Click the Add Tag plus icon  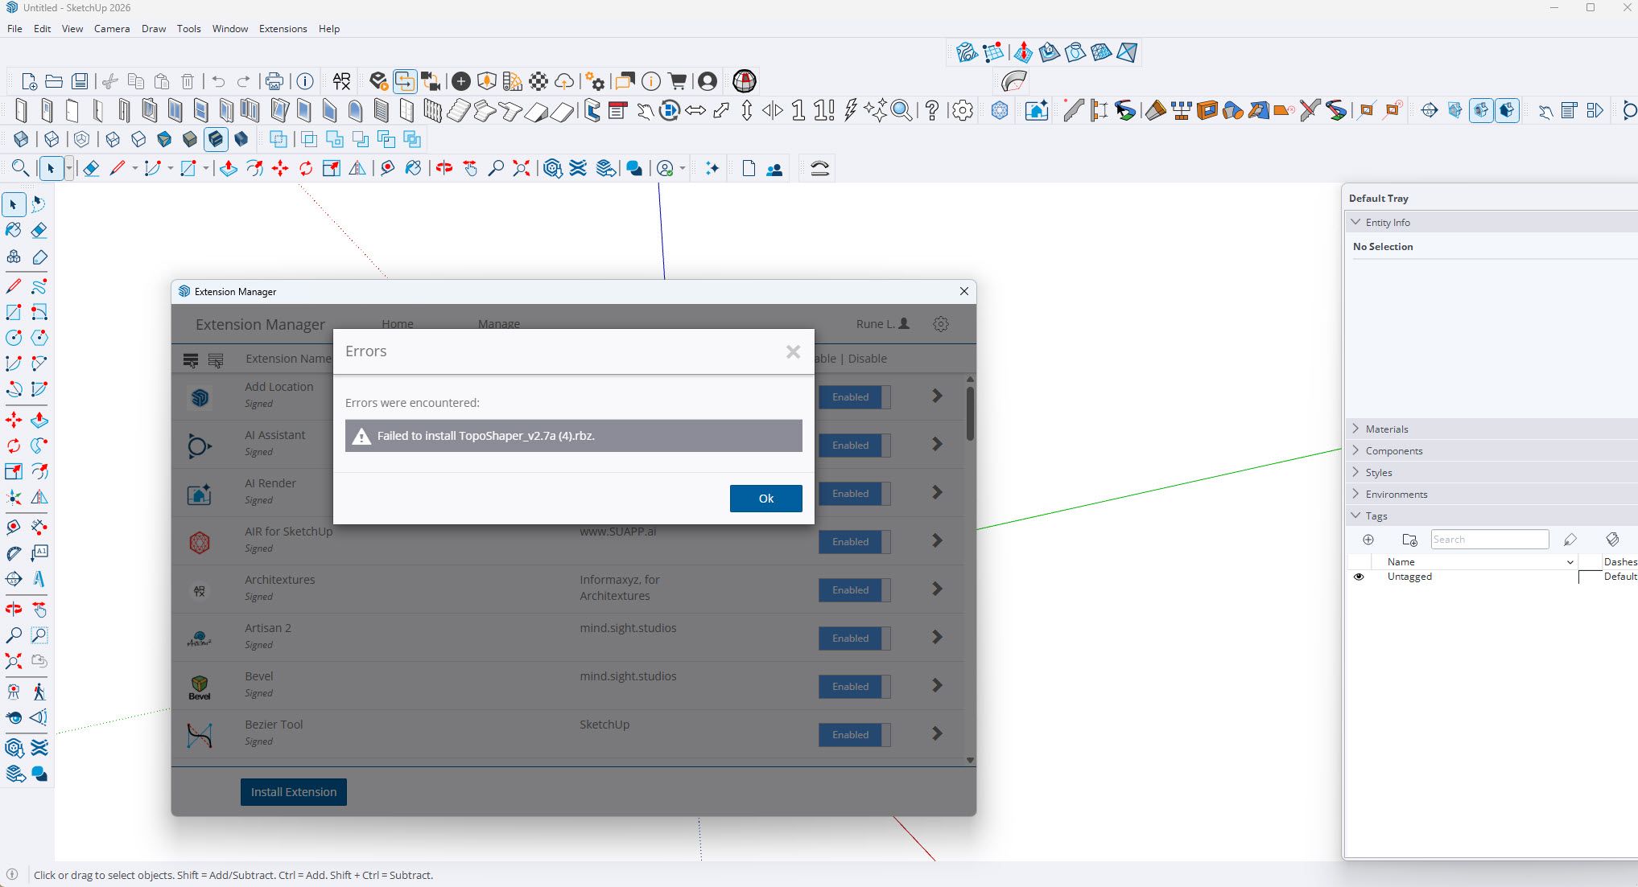[x=1368, y=540]
